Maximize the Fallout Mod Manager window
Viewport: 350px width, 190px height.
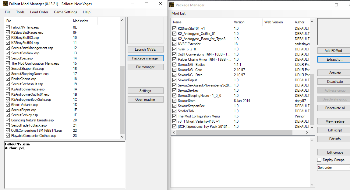(147, 4)
